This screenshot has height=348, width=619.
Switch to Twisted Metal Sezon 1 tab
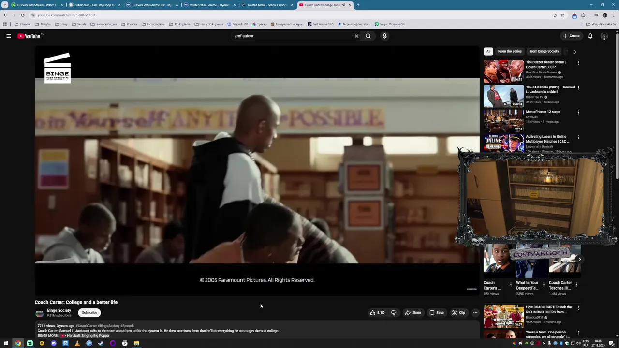pos(267,5)
